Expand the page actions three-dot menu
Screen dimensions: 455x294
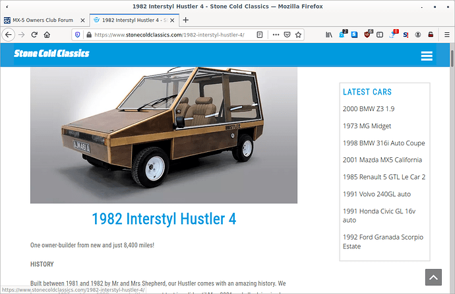click(x=276, y=34)
